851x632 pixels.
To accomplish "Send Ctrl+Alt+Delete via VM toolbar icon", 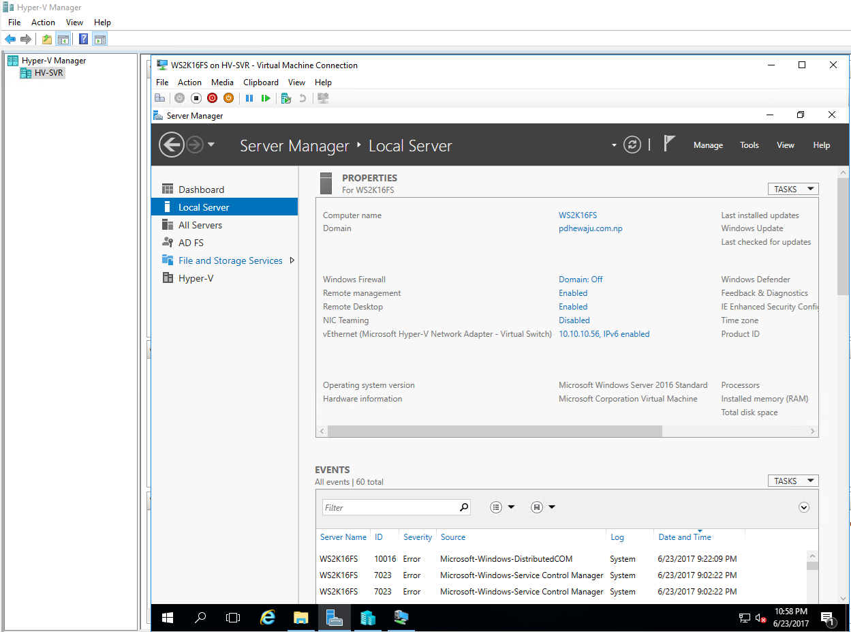I will [x=159, y=98].
